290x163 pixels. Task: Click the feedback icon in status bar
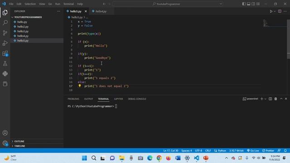click(279, 151)
